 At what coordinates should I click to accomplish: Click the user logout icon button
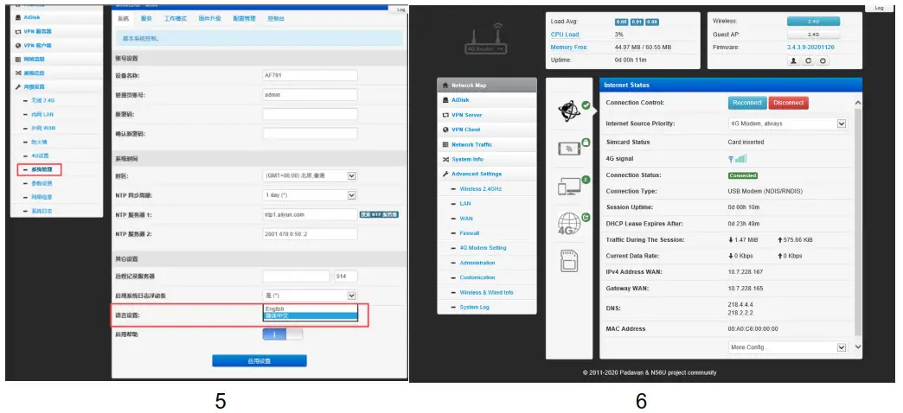pyautogui.click(x=793, y=60)
